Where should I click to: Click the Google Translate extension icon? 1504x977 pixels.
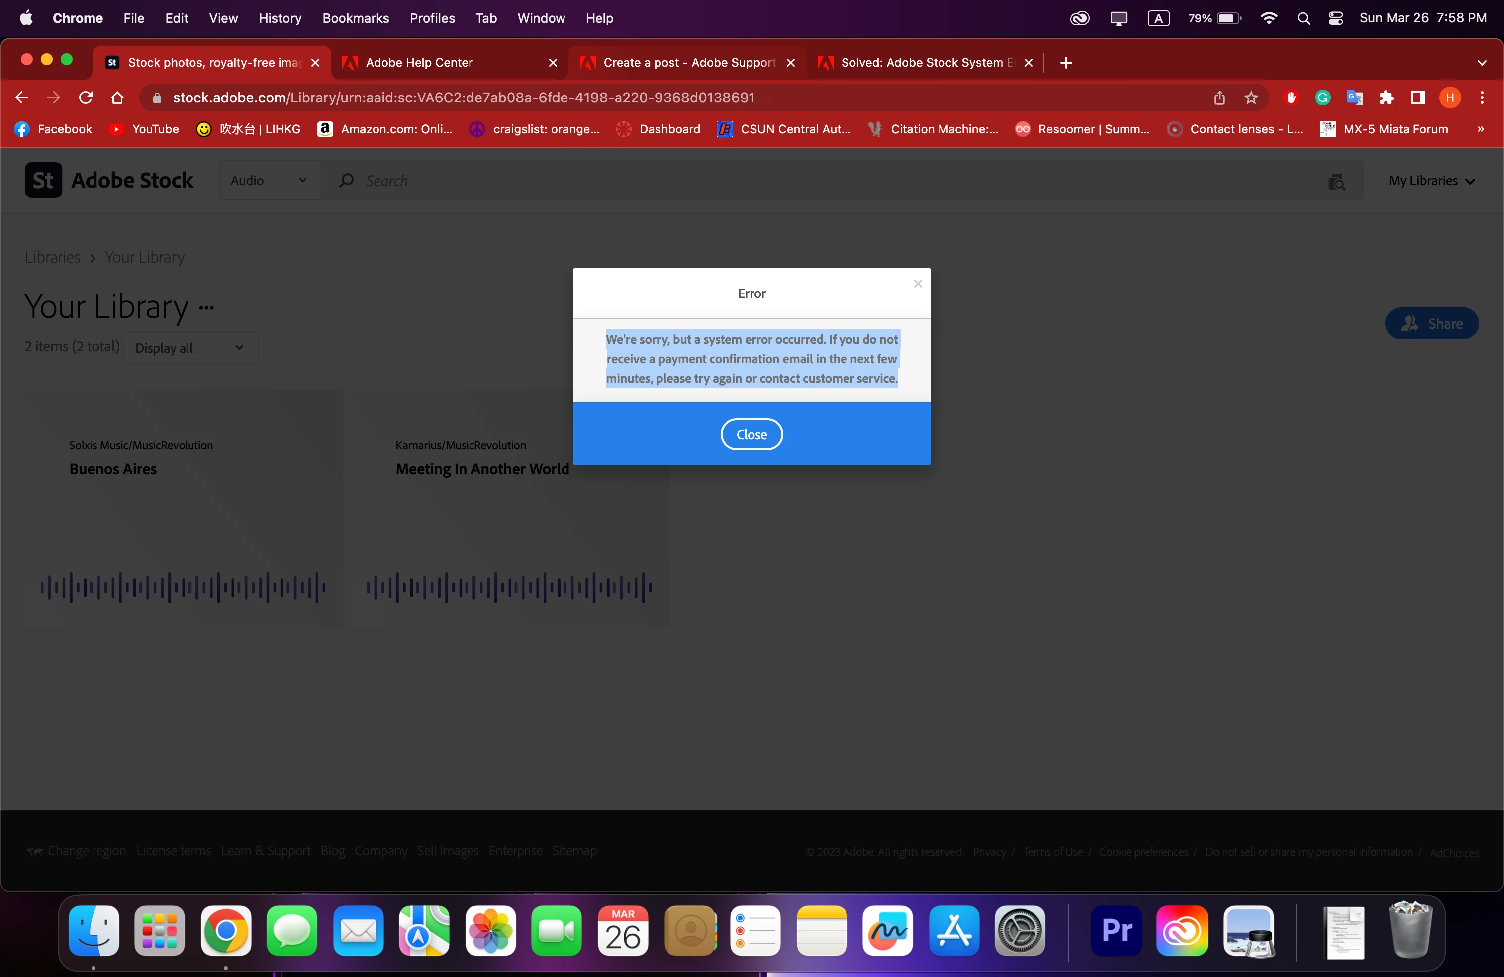1354,98
